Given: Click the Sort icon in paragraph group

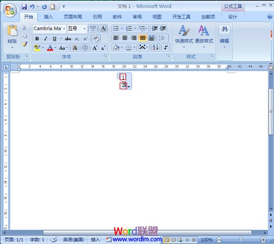Looking at the screenshot, I should (x=155, y=47).
